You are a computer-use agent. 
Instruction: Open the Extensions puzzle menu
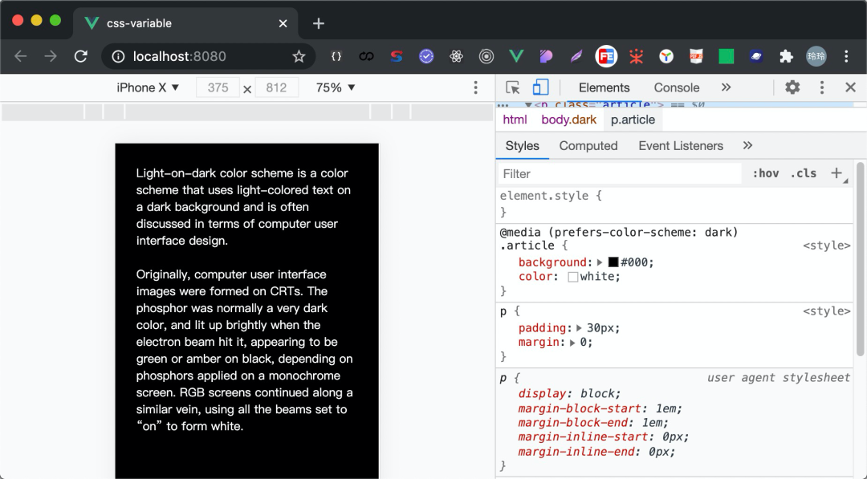pos(786,56)
